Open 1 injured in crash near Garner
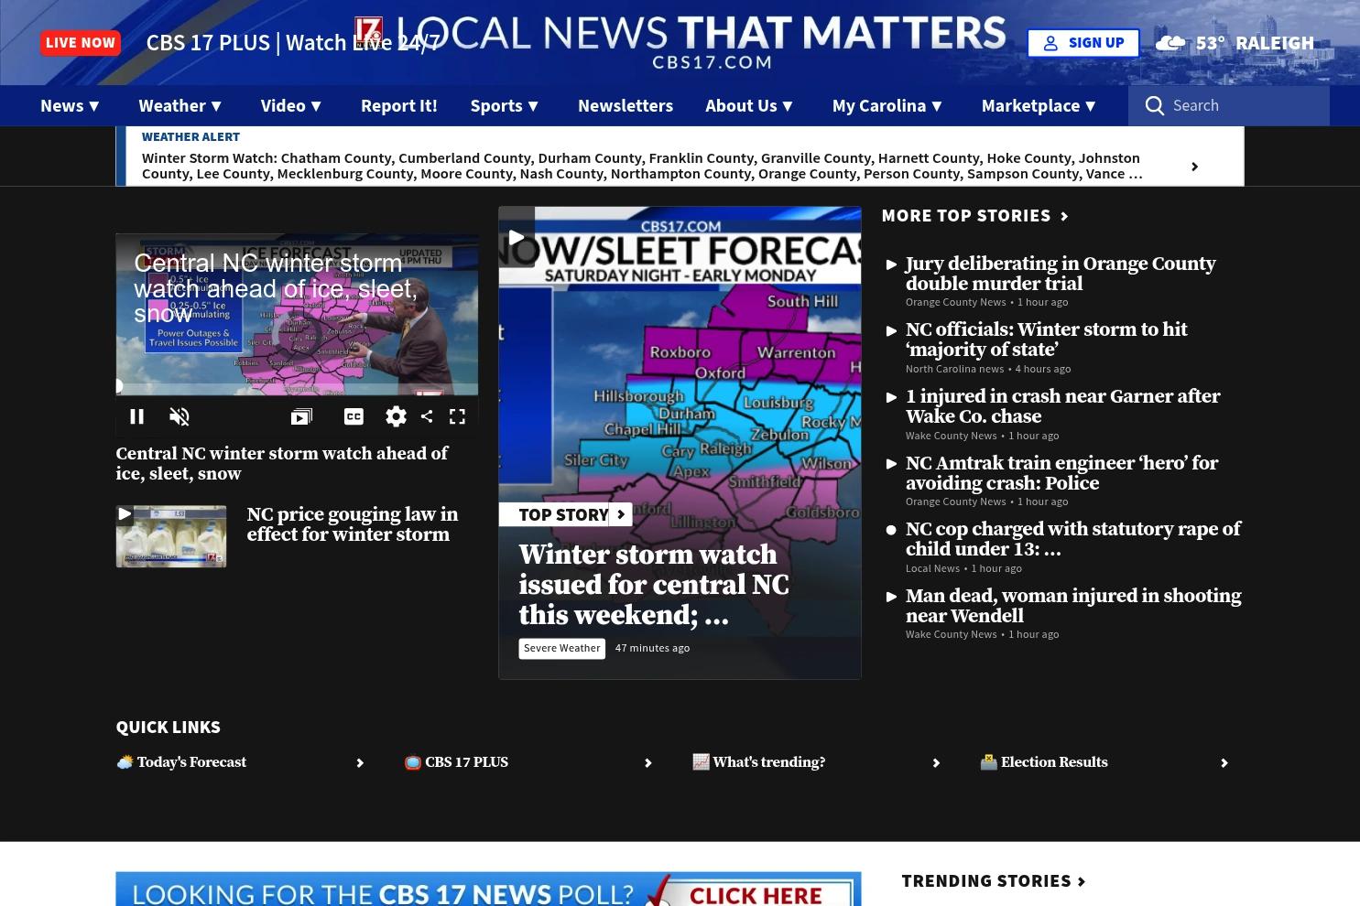This screenshot has height=906, width=1360. [1062, 406]
